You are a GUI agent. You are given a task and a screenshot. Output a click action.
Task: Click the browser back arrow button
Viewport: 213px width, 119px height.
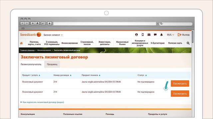(22, 23)
